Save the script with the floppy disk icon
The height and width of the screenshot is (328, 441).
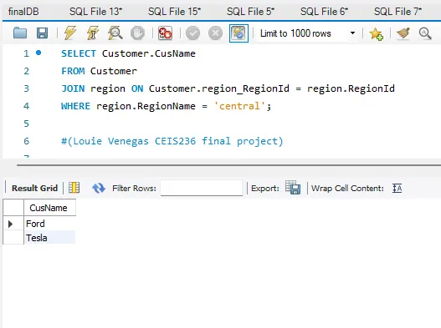(x=42, y=33)
